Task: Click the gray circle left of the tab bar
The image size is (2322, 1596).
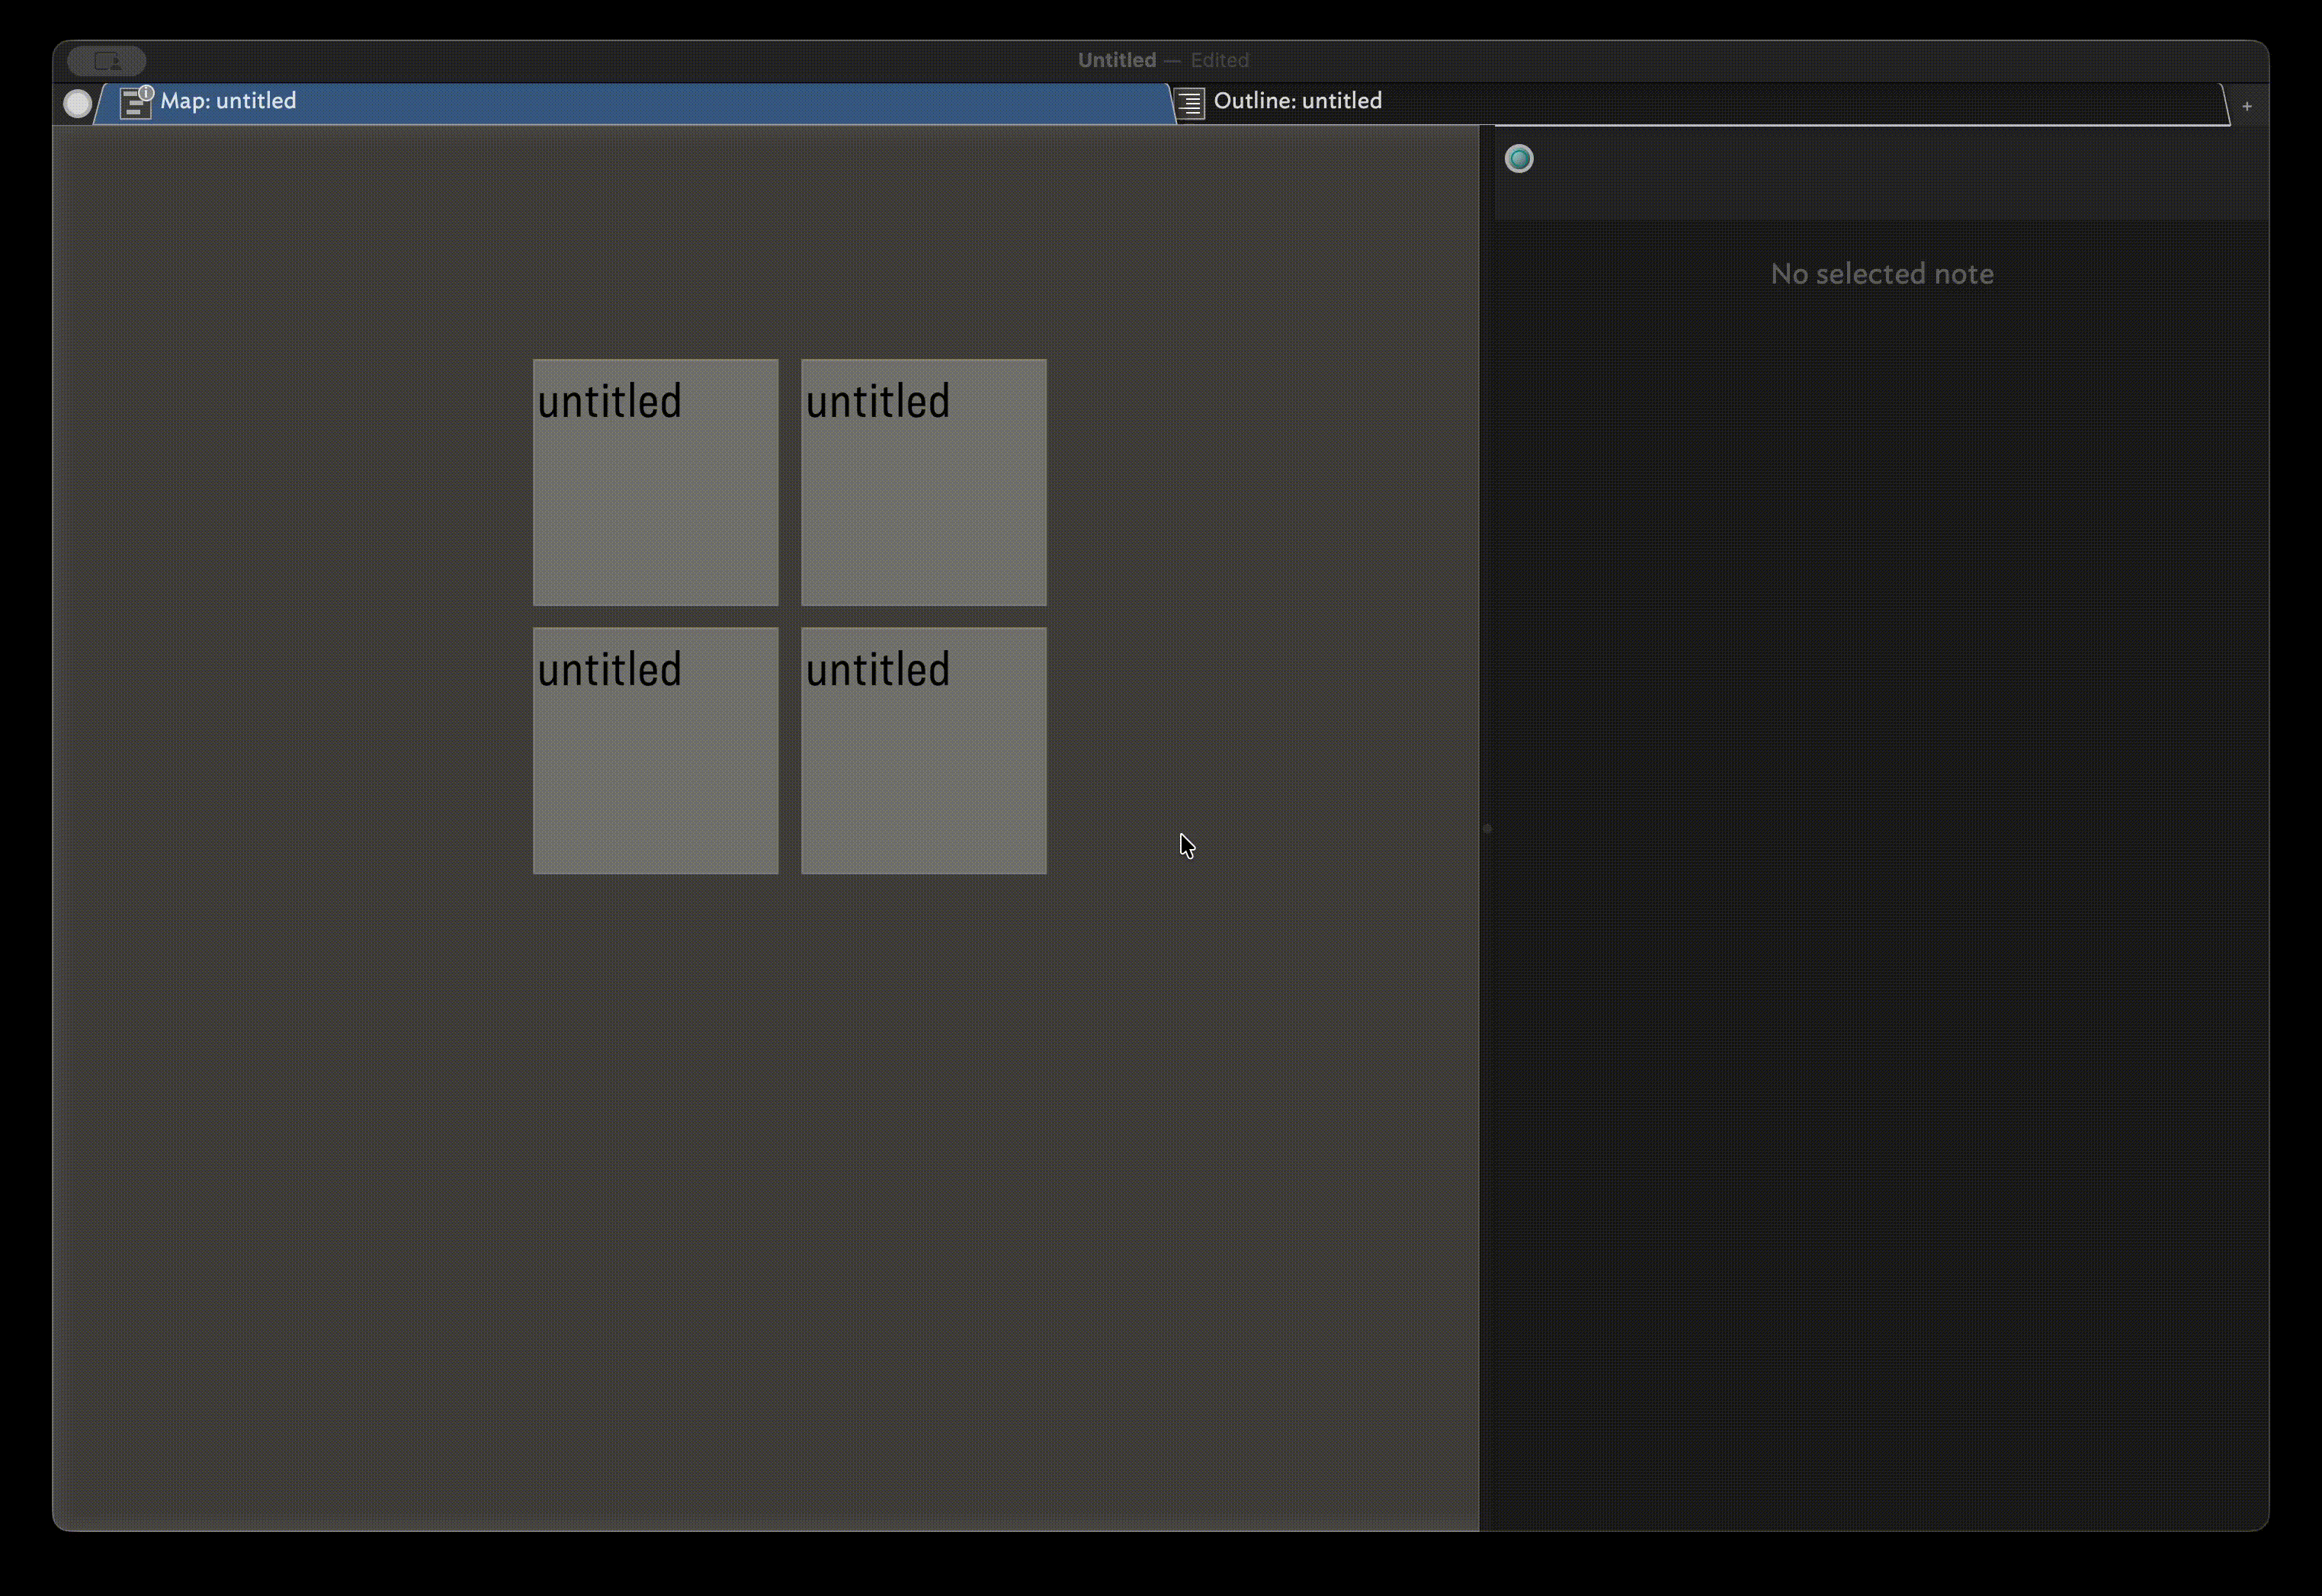Action: coord(76,102)
